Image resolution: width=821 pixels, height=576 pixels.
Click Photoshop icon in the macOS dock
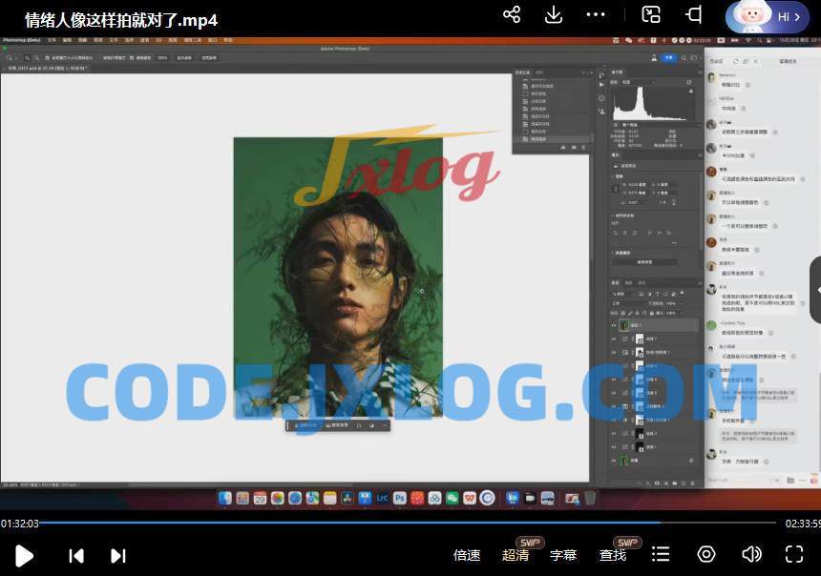[x=400, y=498]
